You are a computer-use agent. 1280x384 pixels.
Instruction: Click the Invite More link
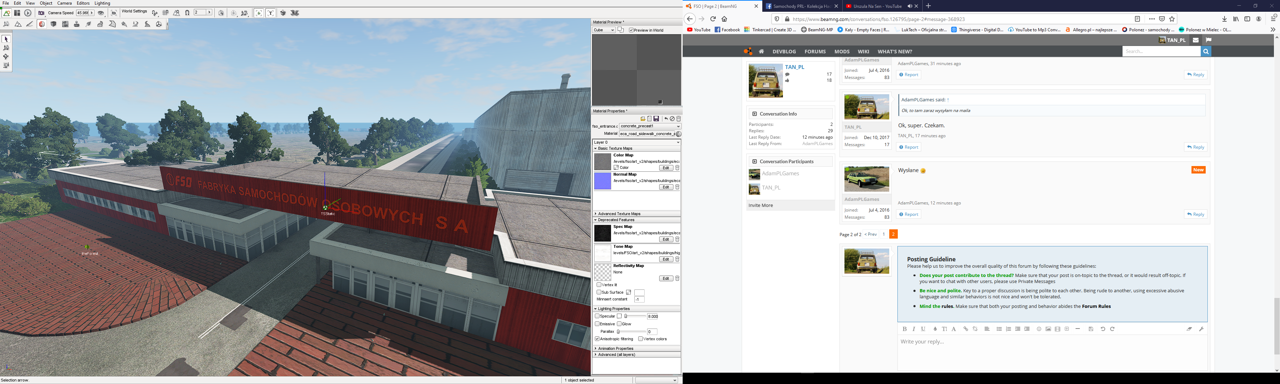point(760,205)
